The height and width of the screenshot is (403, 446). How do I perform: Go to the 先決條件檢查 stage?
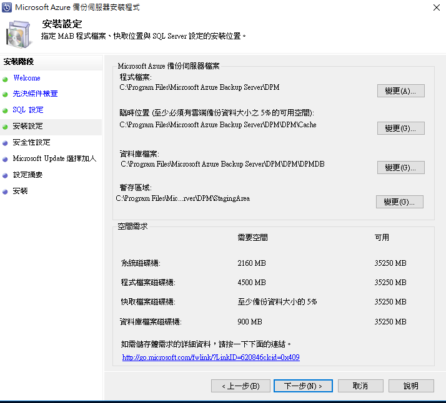[x=35, y=94]
